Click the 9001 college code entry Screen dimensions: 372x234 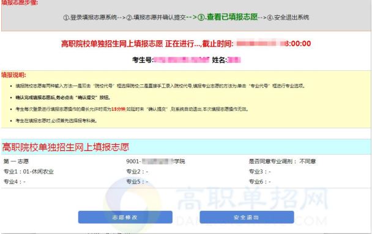click(155, 161)
